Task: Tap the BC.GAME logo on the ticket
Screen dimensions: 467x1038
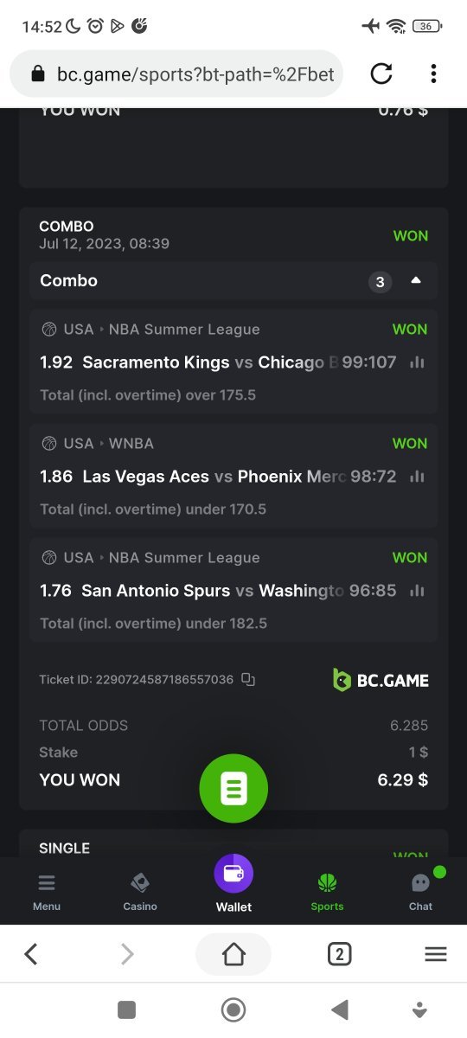Action: pyautogui.click(x=381, y=680)
